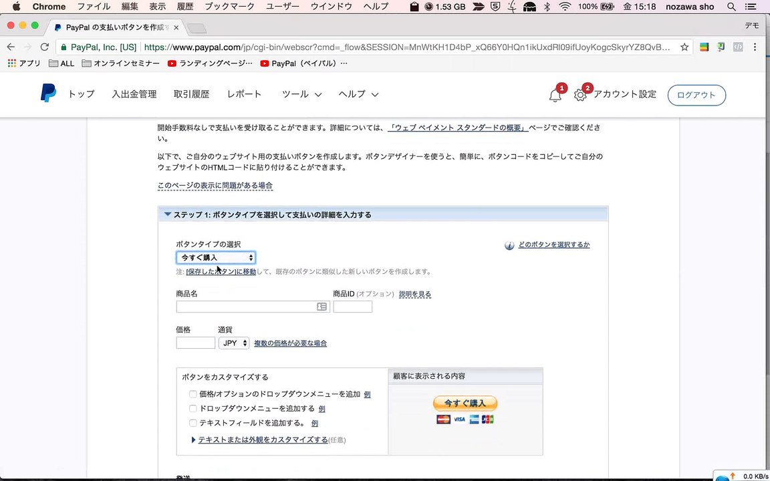Click the Wi-Fi status icon
Screen dimensions: 770x481
[565, 7]
